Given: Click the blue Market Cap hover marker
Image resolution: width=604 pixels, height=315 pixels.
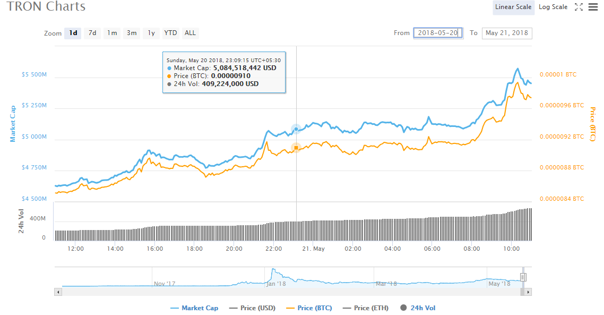Looking at the screenshot, I should tap(296, 129).
